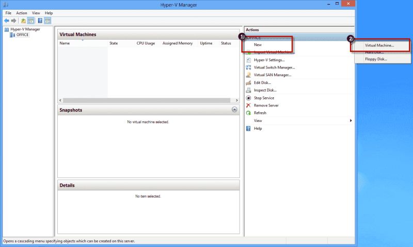Click the blue Back arrow in the toolbar
The image size is (413, 247).
[7, 21]
